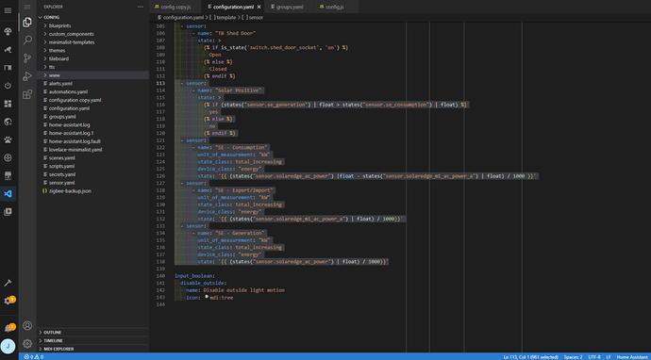
Task: Open Developer Tools hammer icon
Action: 8,283
